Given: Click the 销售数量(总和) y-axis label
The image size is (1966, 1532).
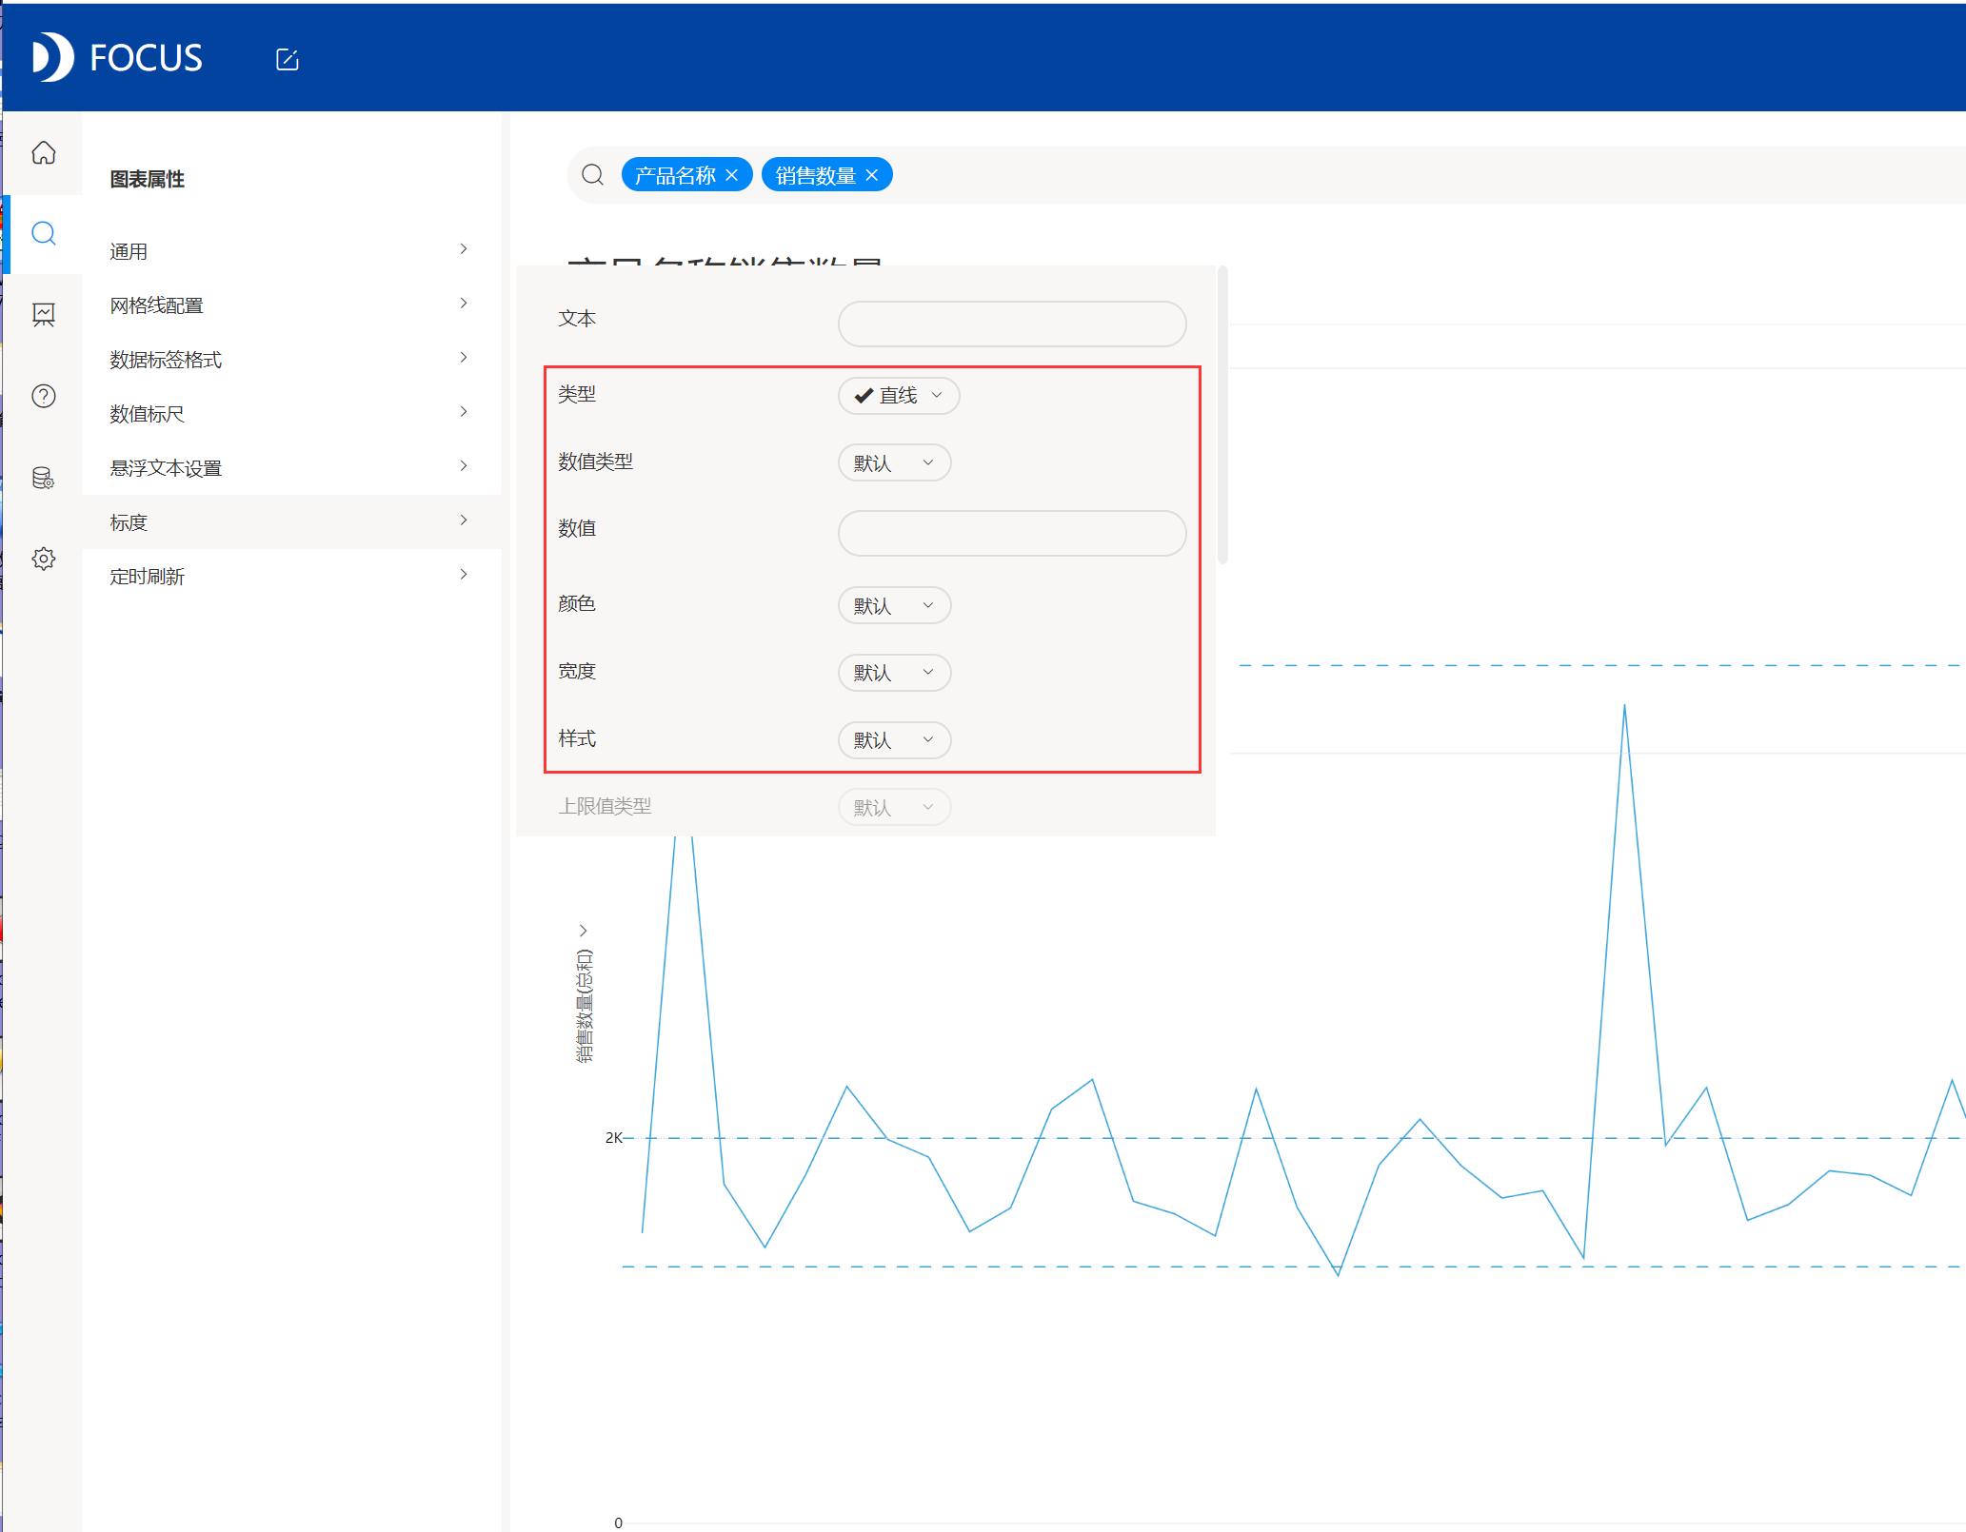Looking at the screenshot, I should (x=584, y=1005).
